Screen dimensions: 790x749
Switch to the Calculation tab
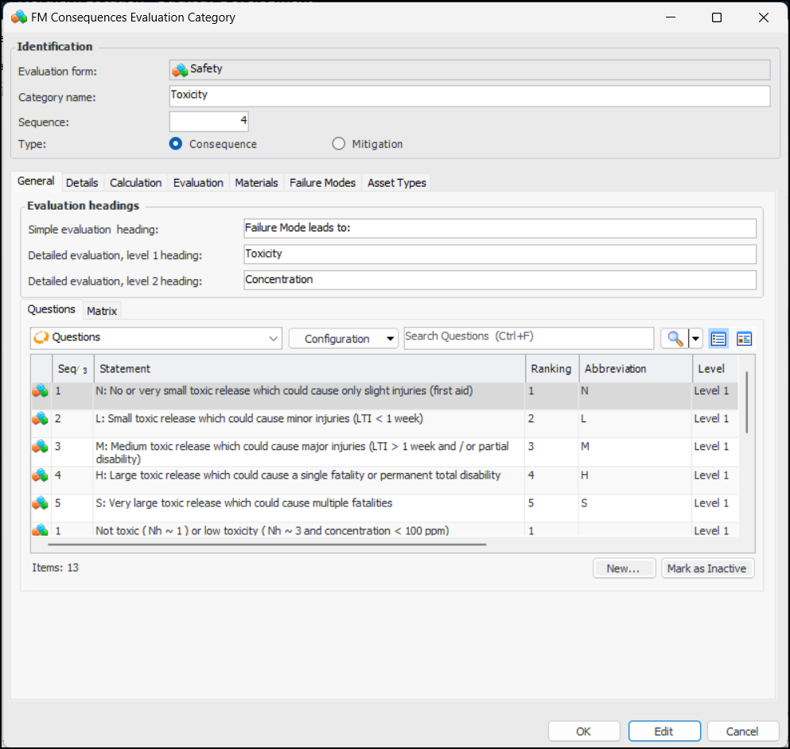pos(135,183)
